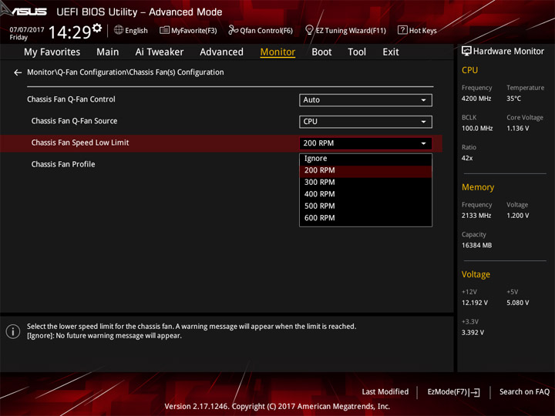Click Search on FAQ
The height and width of the screenshot is (416, 555).
[x=524, y=392]
